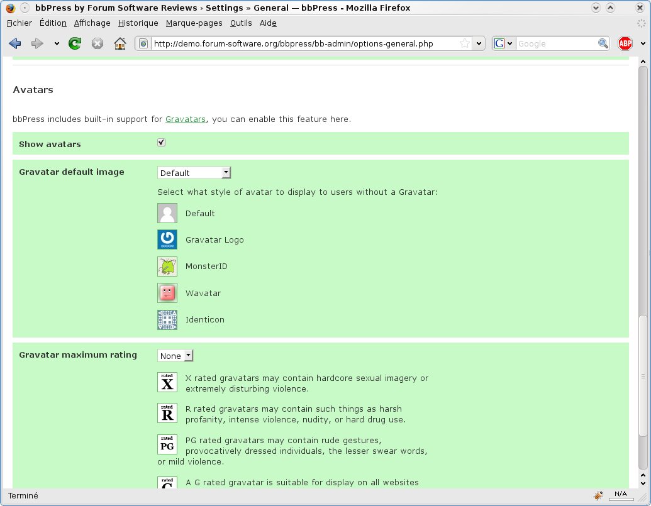Click the 'Avatars' section heading
The width and height of the screenshot is (651, 506).
point(33,90)
